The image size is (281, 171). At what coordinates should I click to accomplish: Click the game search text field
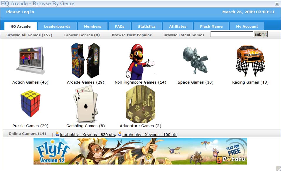(232, 34)
